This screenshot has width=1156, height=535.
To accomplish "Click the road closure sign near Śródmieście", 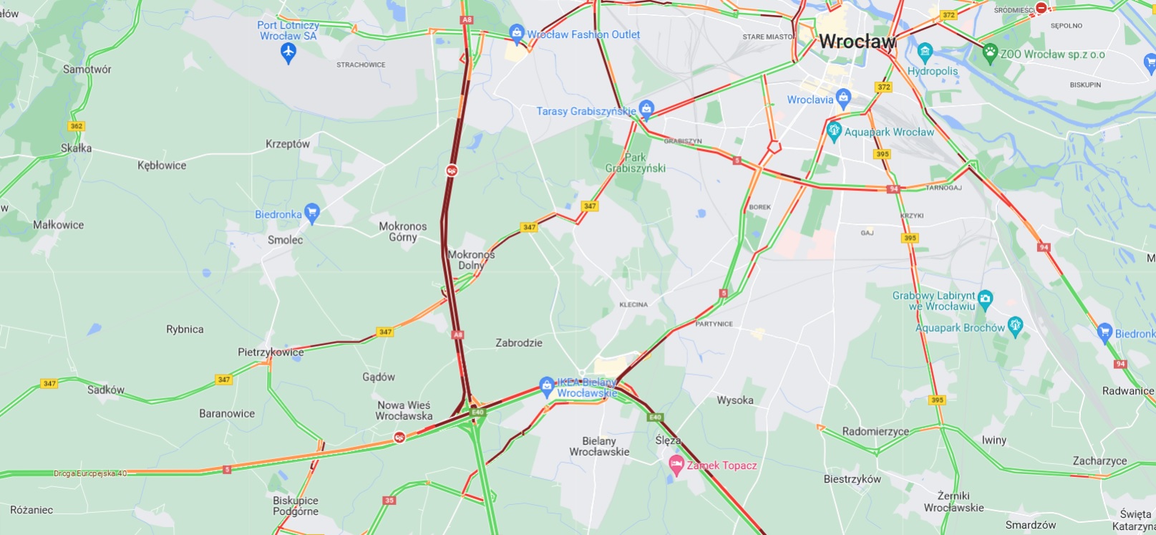I will [1042, 8].
